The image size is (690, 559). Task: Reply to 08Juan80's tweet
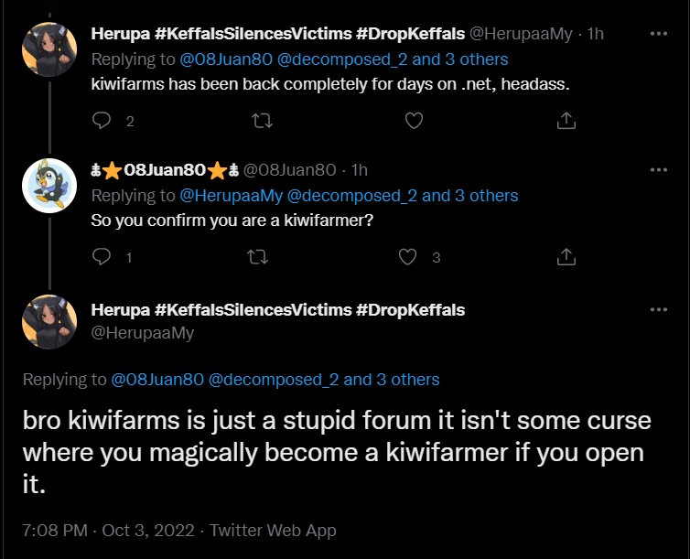(x=102, y=257)
